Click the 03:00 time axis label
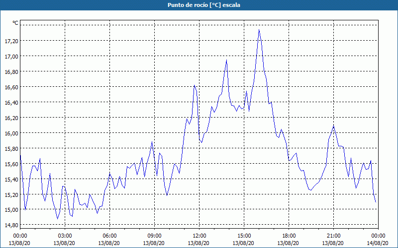The height and width of the screenshot is (248, 398). click(65, 236)
